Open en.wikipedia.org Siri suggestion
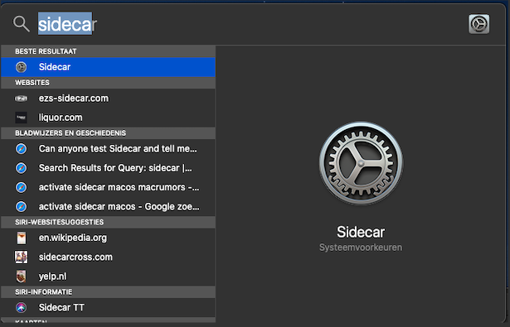The image size is (510, 327). tap(108, 238)
